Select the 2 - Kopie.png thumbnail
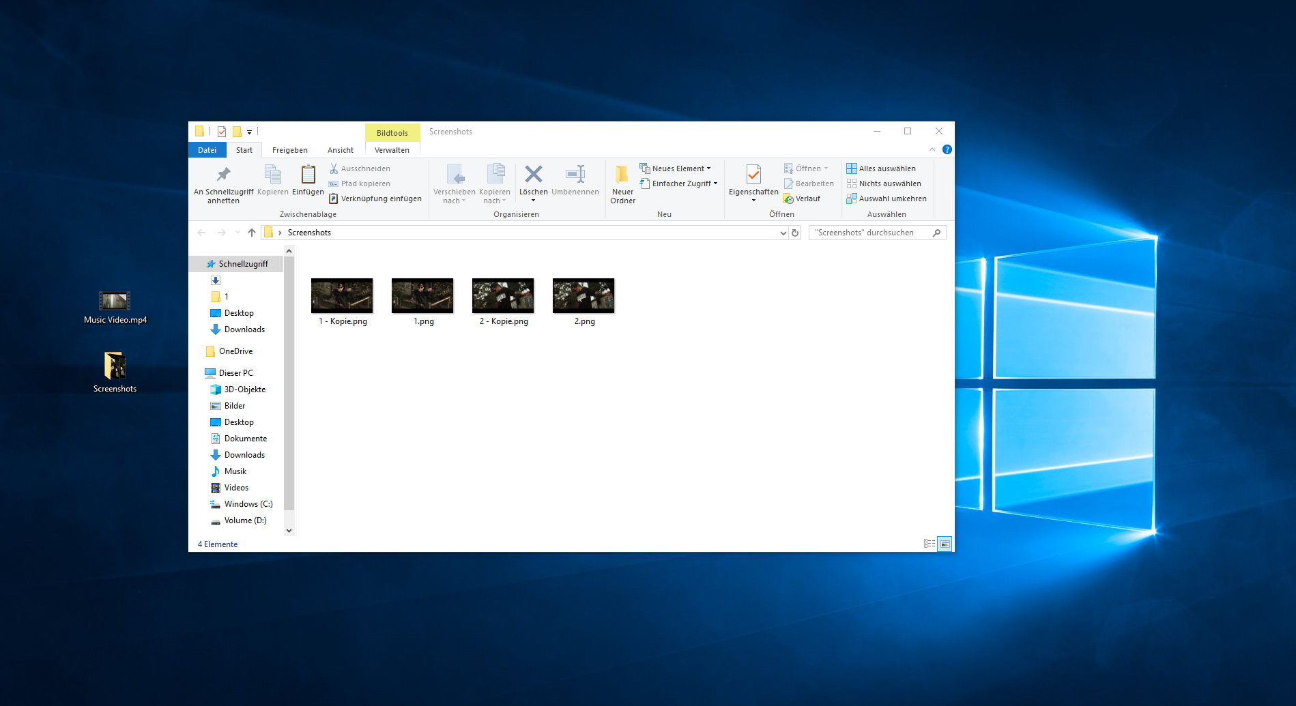 (503, 295)
